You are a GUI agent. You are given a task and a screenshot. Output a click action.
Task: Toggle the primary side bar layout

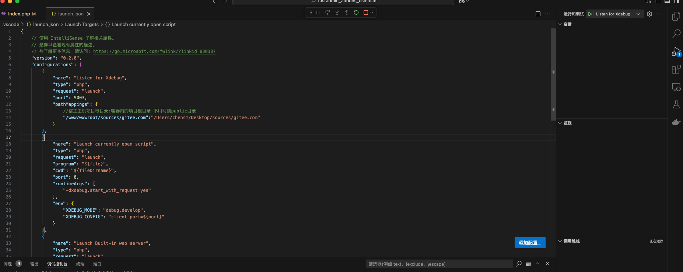tap(658, 1)
